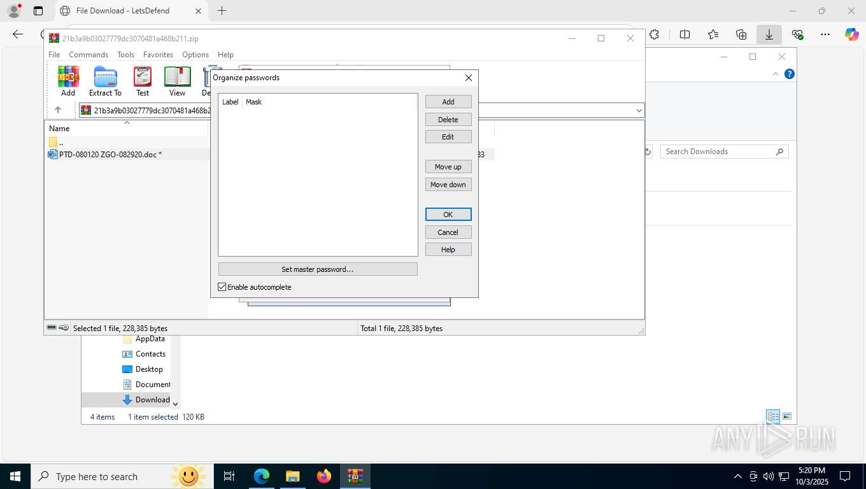Uncheck Enable autocomplete checkbox
The height and width of the screenshot is (489, 866).
[222, 287]
